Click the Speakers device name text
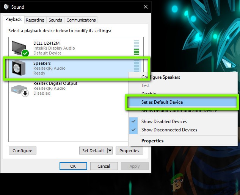 tap(42, 63)
